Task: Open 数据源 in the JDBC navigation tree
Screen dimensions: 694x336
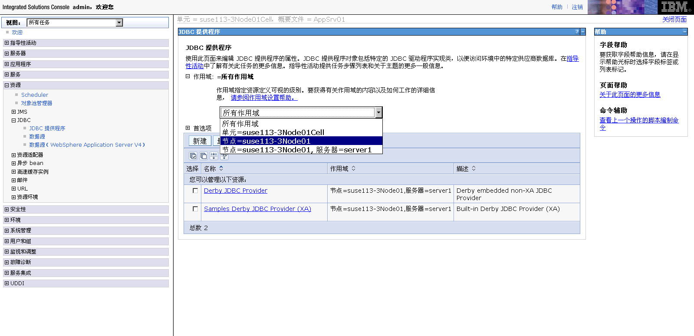Action: (x=37, y=137)
